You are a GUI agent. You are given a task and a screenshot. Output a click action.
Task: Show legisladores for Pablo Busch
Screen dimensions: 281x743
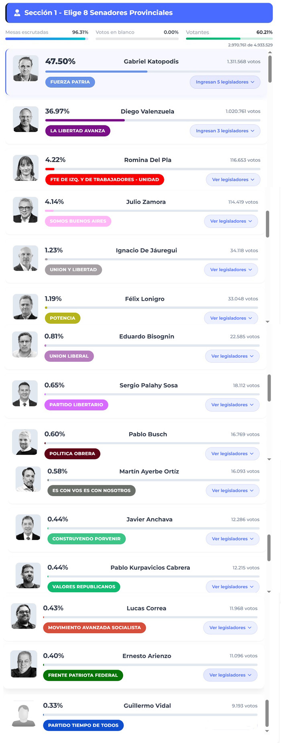232,454
